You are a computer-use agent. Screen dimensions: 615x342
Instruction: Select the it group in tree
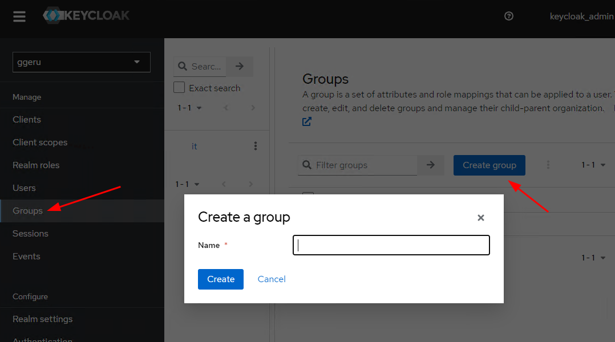[195, 146]
